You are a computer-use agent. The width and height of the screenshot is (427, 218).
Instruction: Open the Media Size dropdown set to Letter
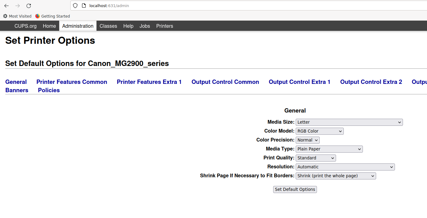tap(349, 122)
